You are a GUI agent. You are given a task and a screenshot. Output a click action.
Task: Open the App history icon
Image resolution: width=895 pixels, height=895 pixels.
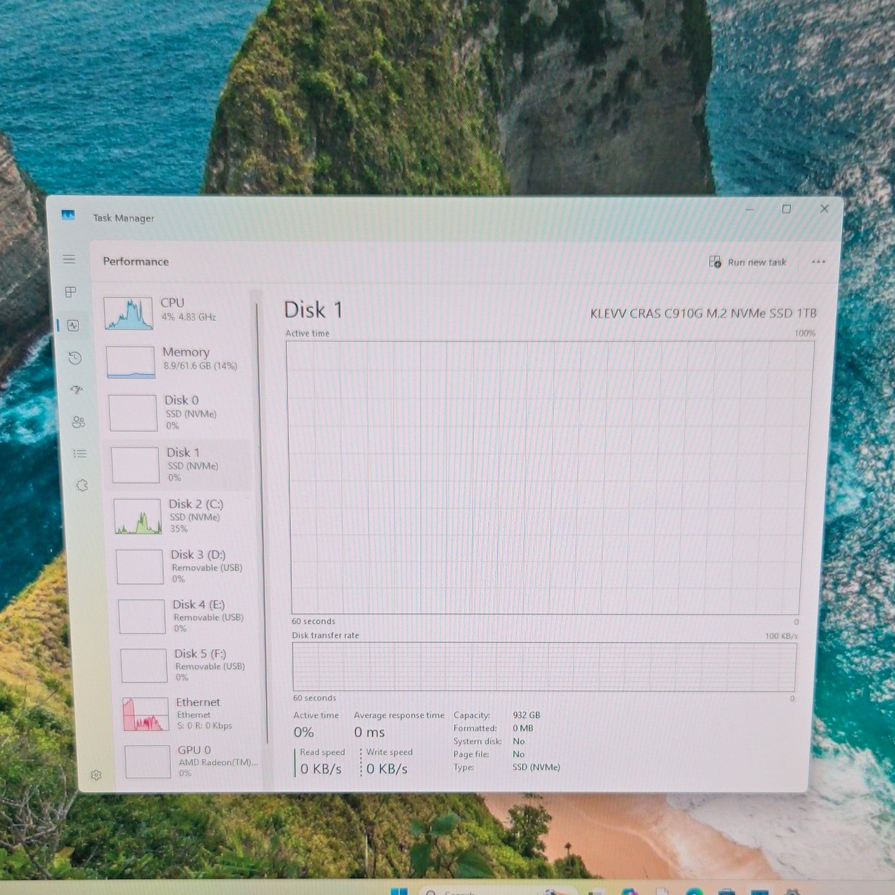[75, 358]
